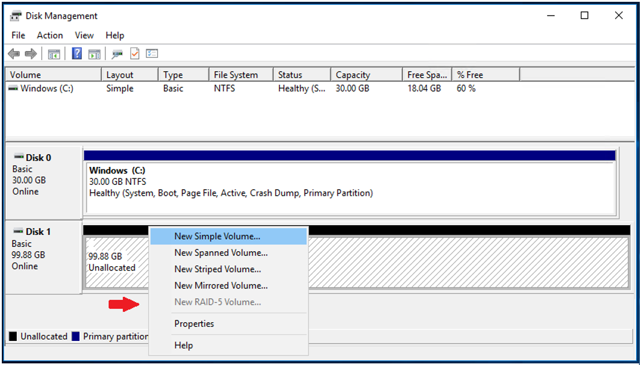Click the Forward arrow toolbar icon
641x365 pixels.
[x=31, y=54]
